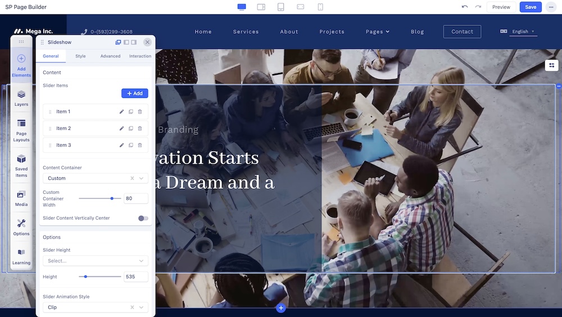Click the Custom Container Width slider handle
The height and width of the screenshot is (317, 562).
pyautogui.click(x=112, y=198)
